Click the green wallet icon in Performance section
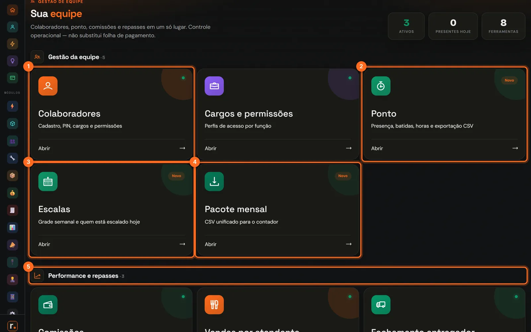This screenshot has height=332, width=531. click(x=48, y=305)
